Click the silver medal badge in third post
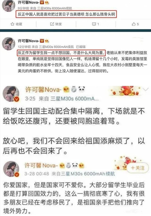Viewport: 151px width, 216px height. click(x=74, y=90)
